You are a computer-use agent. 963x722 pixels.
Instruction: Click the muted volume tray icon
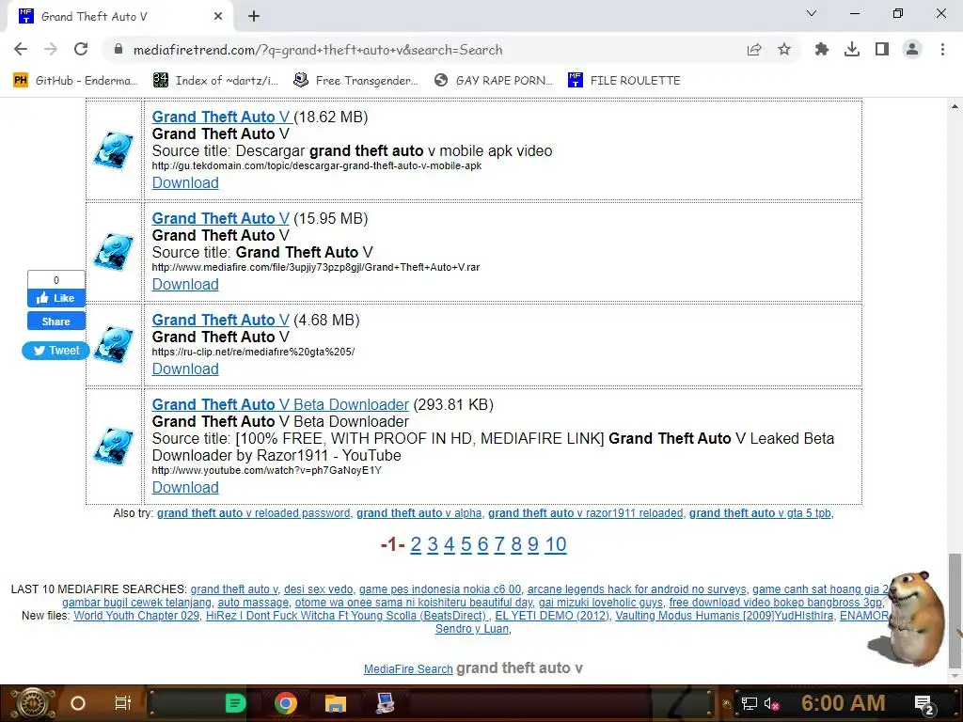point(771,703)
